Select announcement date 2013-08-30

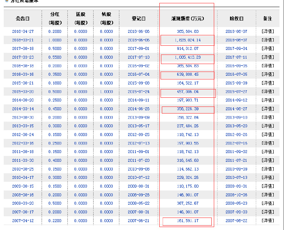pos(23,117)
